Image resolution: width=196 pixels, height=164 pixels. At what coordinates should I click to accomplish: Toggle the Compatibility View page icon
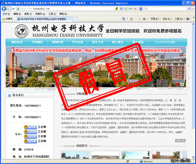click(125, 8)
